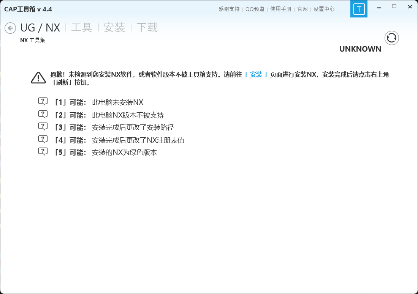Click the question icon beside 「1」可能
Viewport: 418px width, 294px height.
pyautogui.click(x=43, y=101)
